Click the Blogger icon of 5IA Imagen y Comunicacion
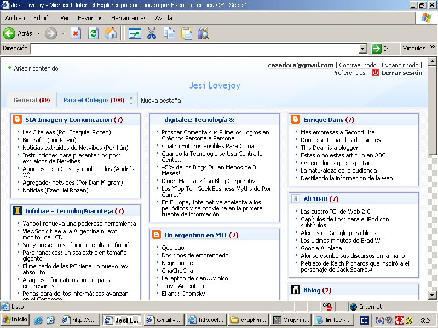Screen dimensions: 438x328 point(18,119)
